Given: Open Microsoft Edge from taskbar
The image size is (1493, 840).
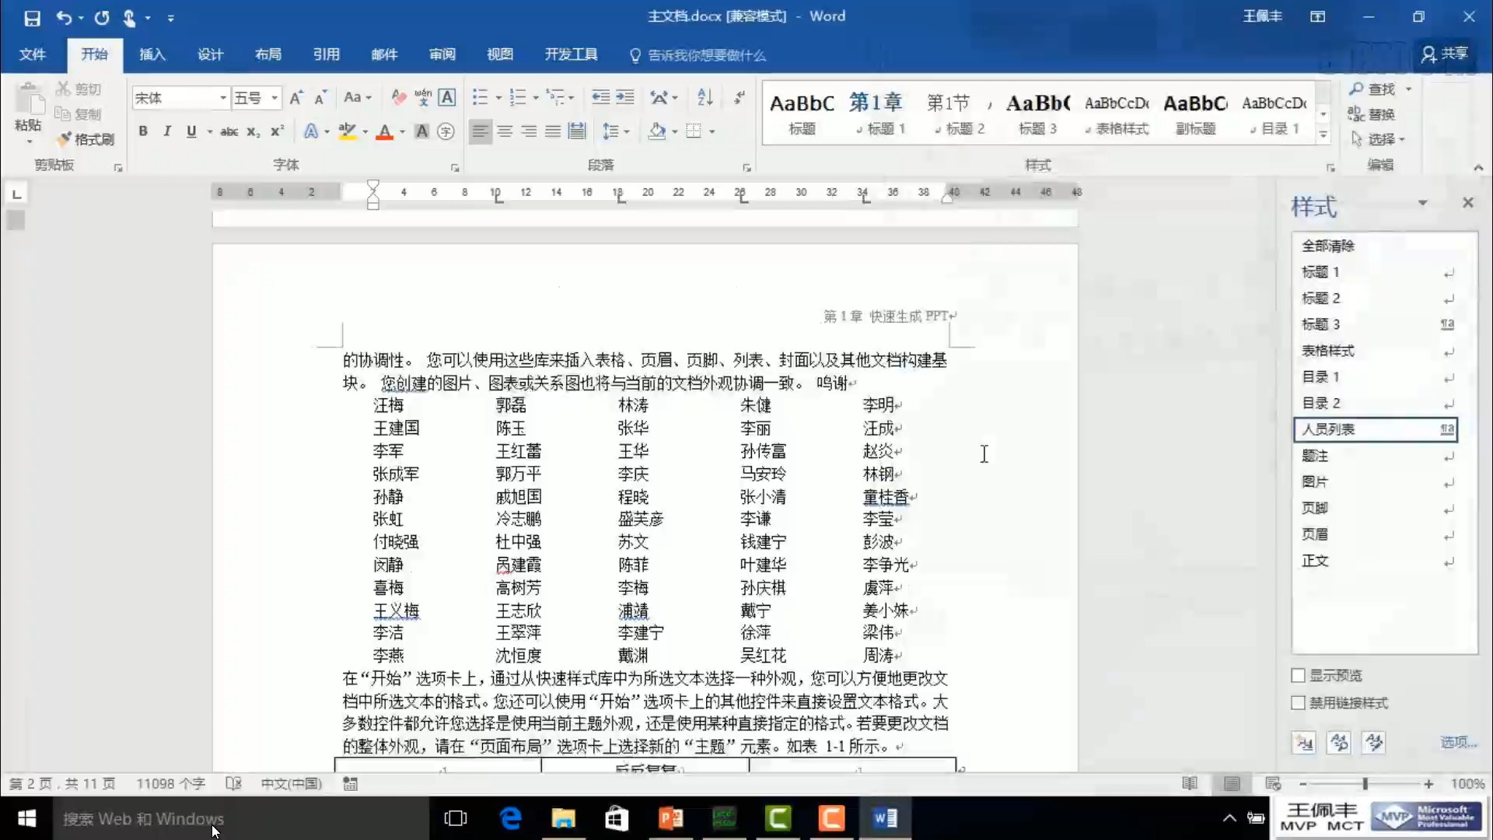Looking at the screenshot, I should [510, 818].
